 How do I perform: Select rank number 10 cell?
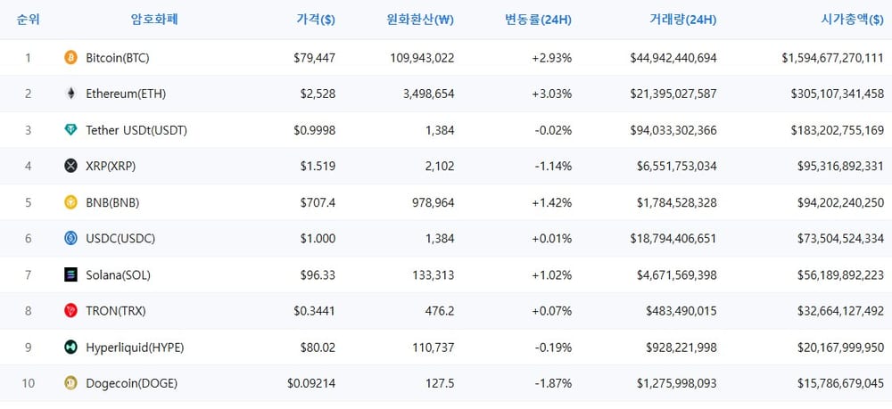(28, 384)
